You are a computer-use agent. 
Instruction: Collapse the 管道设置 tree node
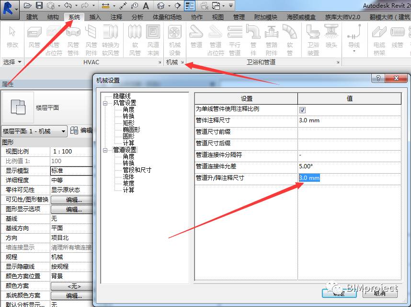point(105,150)
